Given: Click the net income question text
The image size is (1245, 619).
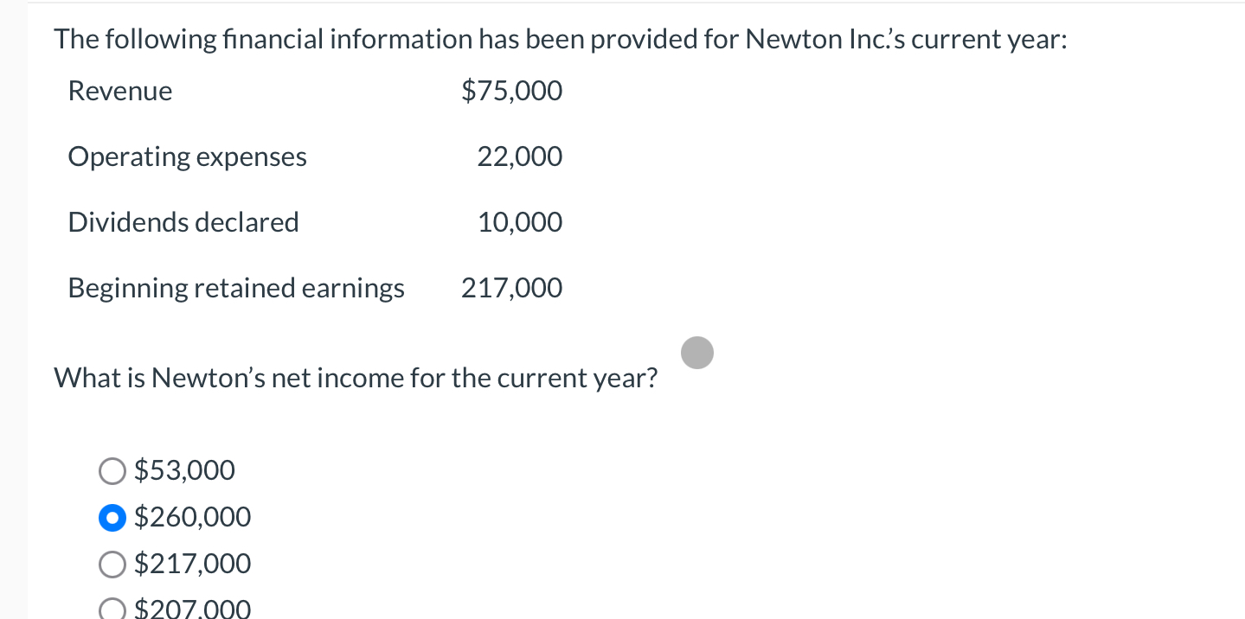Looking at the screenshot, I should [x=355, y=379].
